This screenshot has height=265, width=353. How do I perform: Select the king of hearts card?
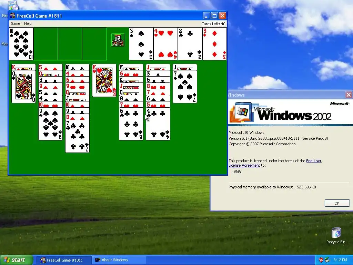(x=104, y=80)
